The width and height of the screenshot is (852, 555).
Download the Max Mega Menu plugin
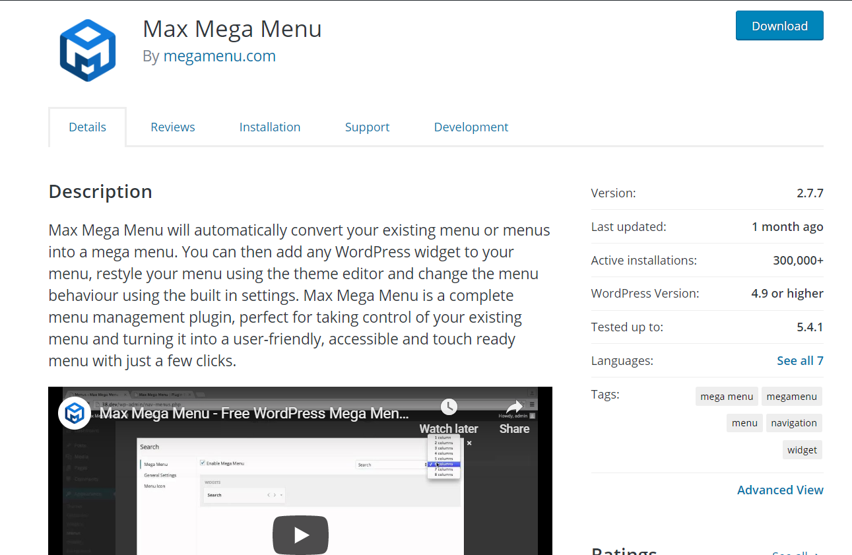779,26
